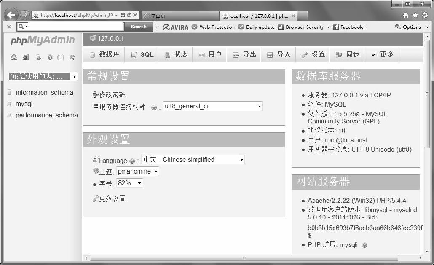Viewport: 434px width, 265px height.
Task: Click database icon beside information_schema
Action: [9, 92]
